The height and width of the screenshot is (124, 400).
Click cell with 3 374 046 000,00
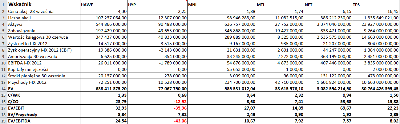(x=328, y=24)
